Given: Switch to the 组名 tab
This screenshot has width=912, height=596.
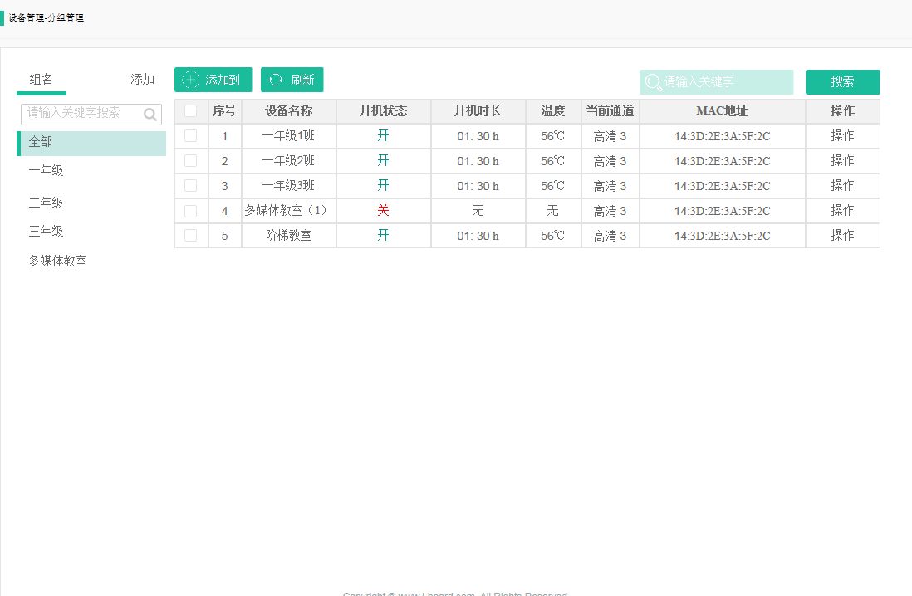Looking at the screenshot, I should 42,80.
